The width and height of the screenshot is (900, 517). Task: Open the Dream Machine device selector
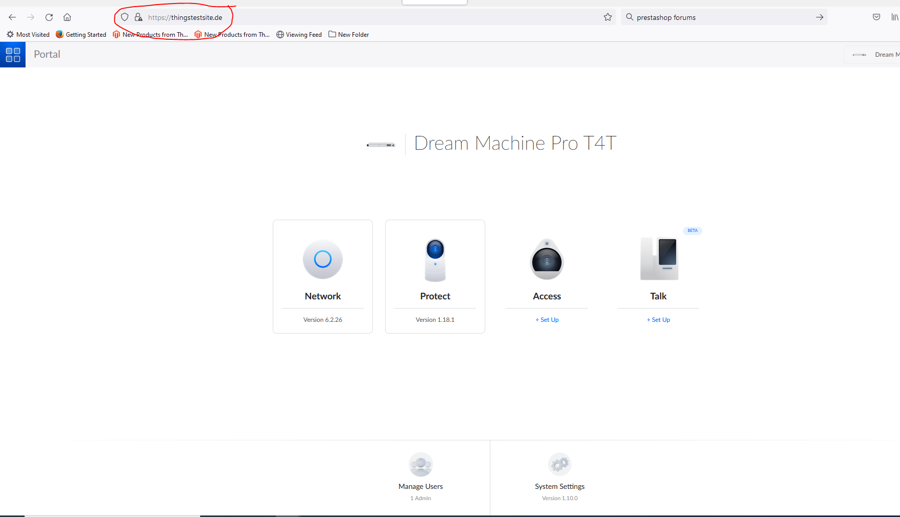873,55
